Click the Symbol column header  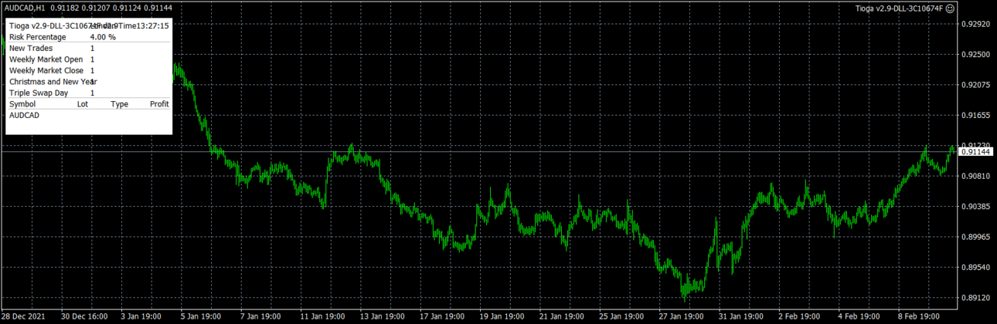point(22,104)
